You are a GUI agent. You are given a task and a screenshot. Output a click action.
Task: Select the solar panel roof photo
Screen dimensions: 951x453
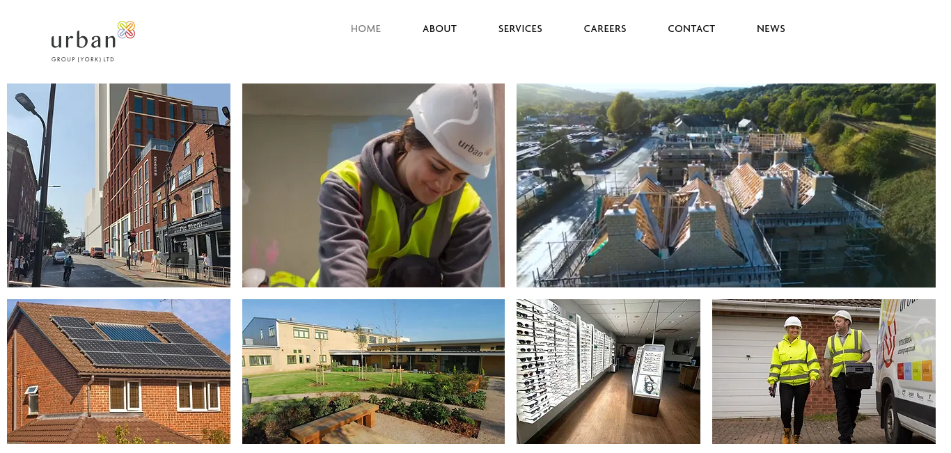[x=118, y=372]
